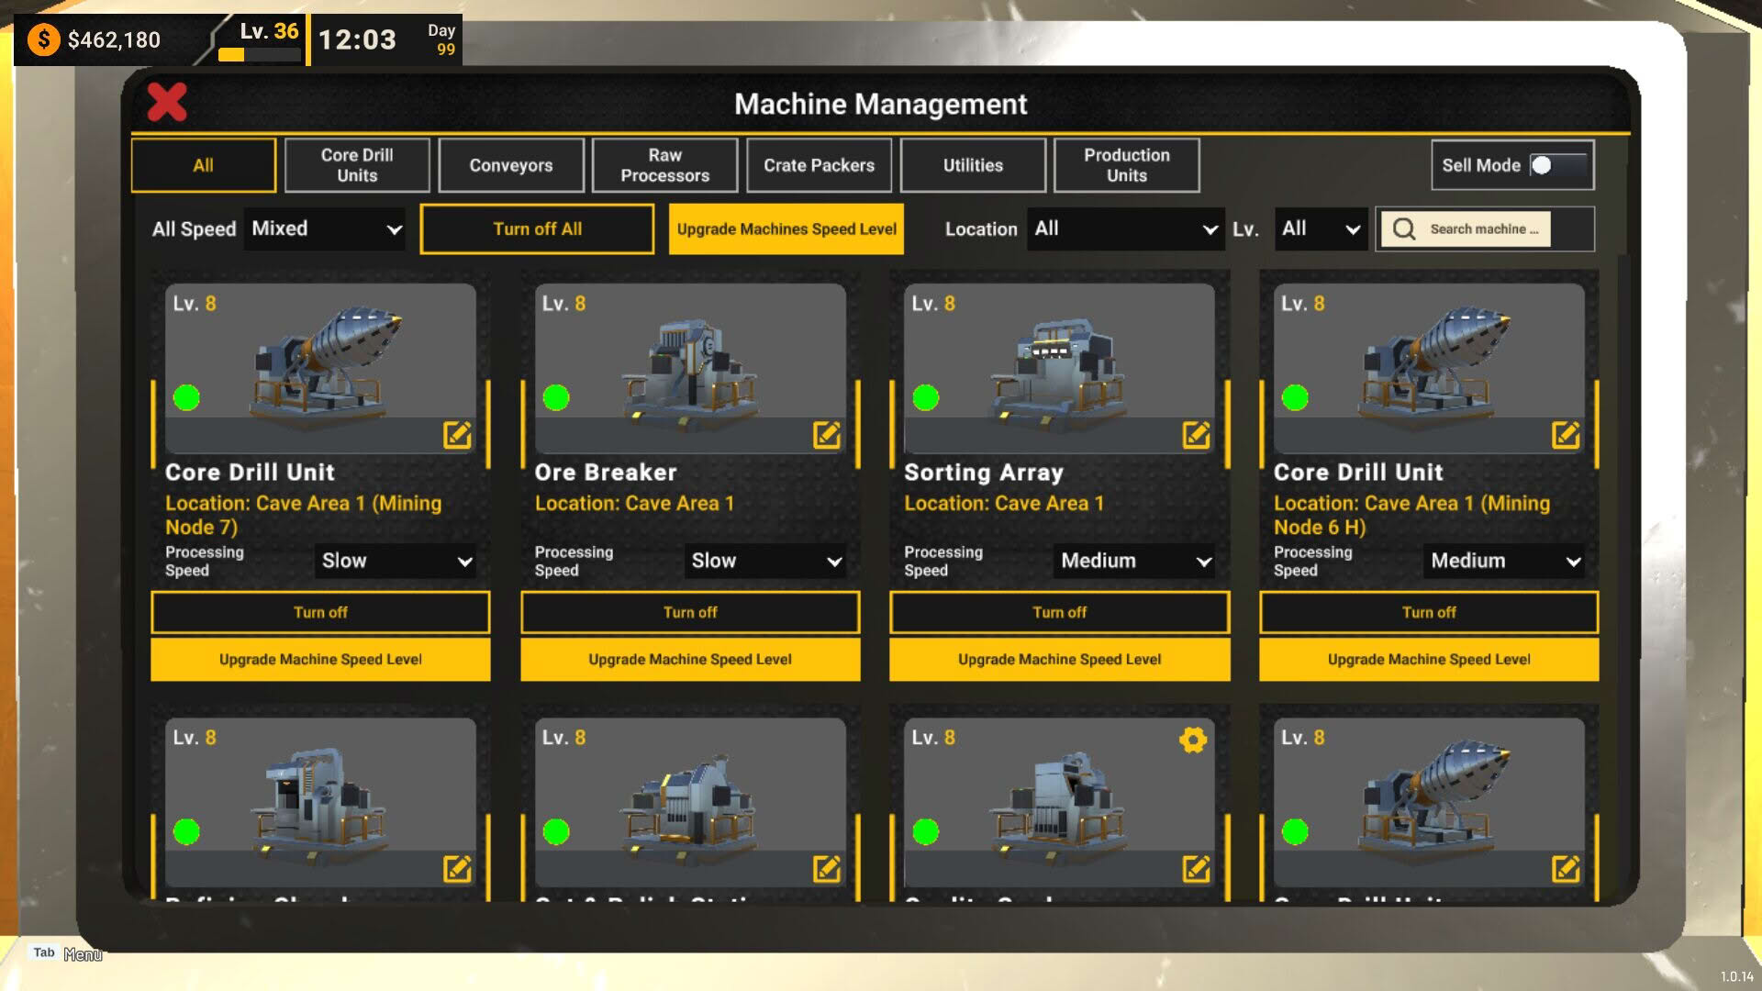Switch to Core Drill Units tab
The width and height of the screenshot is (1762, 991).
(357, 165)
